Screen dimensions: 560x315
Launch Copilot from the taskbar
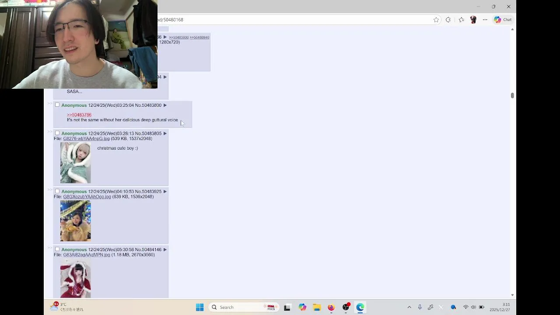[x=302, y=307]
